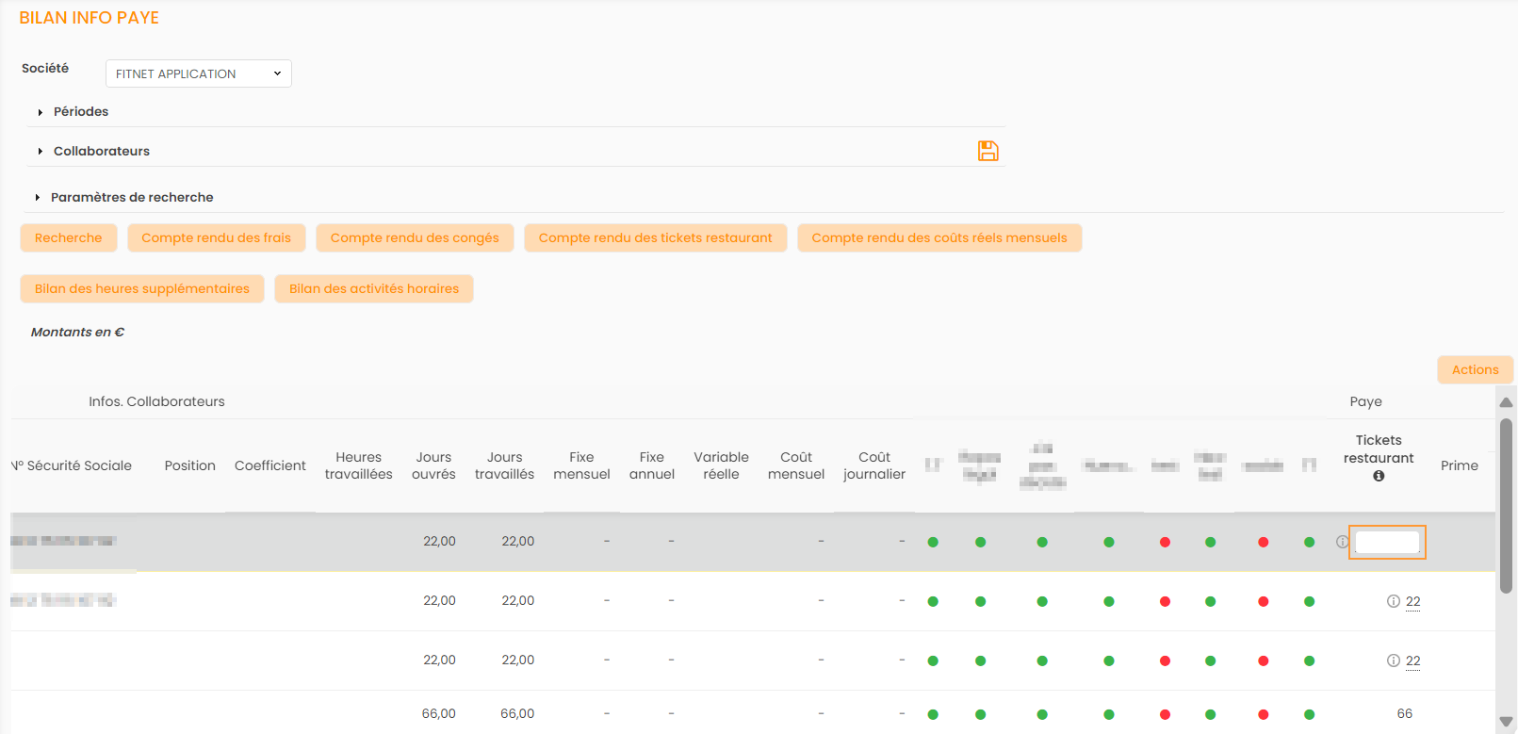This screenshot has height=734, width=1518.
Task: Click the Tickets restaurant input field
Action: 1387,542
